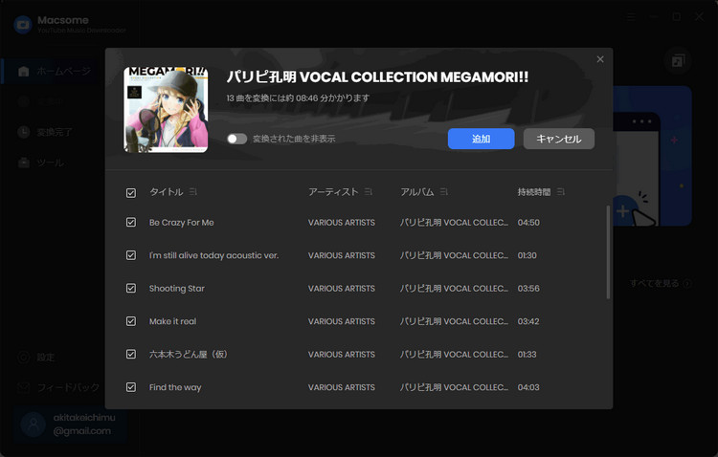Image resolution: width=718 pixels, height=457 pixels.
Task: Click the song list vertical scrollbar
Action: [608, 252]
